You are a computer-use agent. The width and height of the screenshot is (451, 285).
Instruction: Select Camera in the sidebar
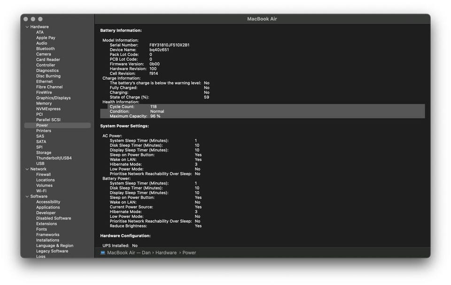click(43, 54)
